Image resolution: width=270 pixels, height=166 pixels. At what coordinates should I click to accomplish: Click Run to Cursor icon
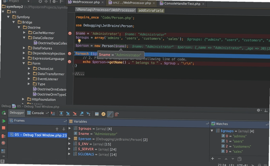[x=88, y=114]
